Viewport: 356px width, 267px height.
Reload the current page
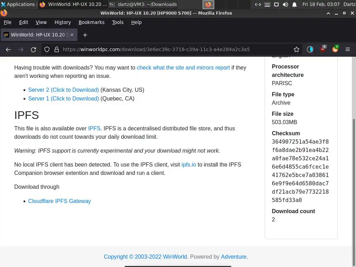(x=33, y=49)
